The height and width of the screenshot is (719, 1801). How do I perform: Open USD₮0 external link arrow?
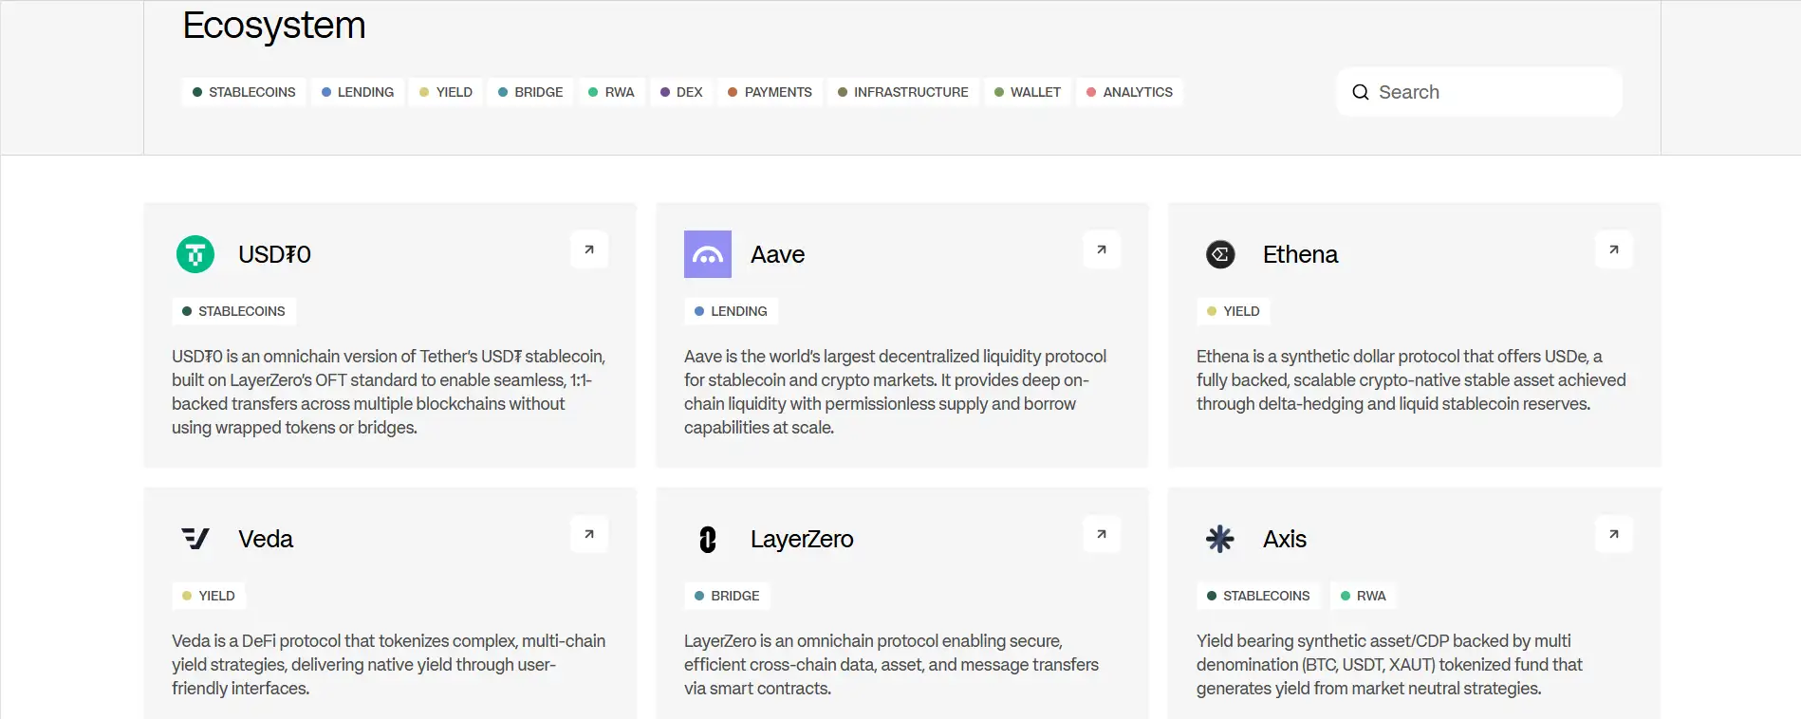click(589, 249)
